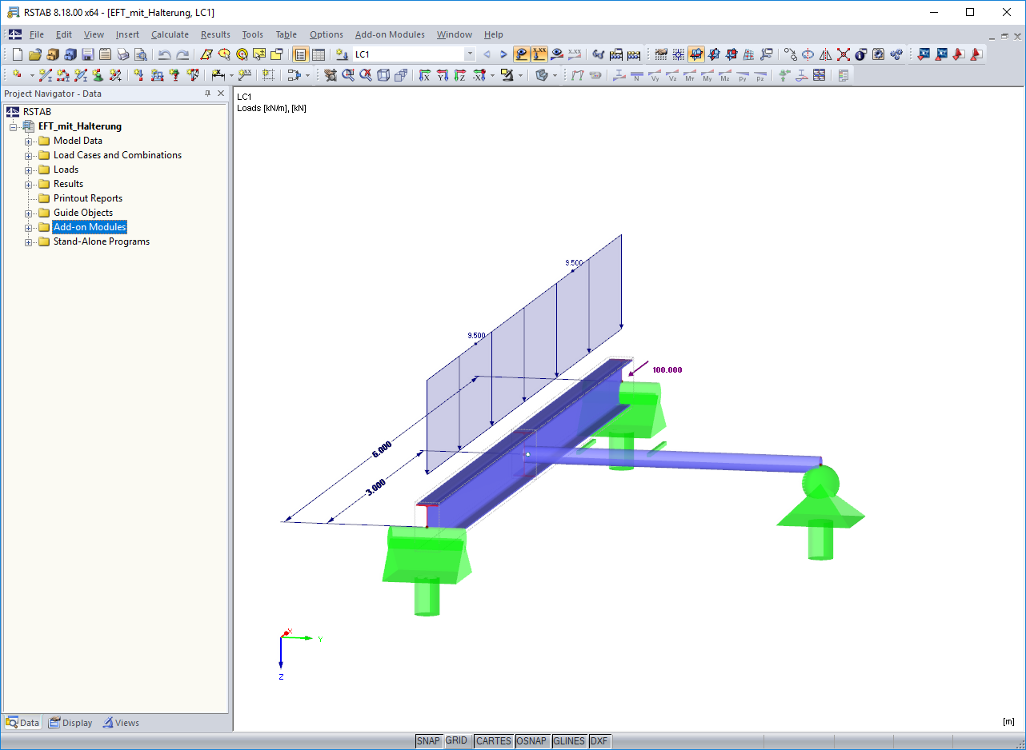Open the Options menu

pyautogui.click(x=327, y=34)
